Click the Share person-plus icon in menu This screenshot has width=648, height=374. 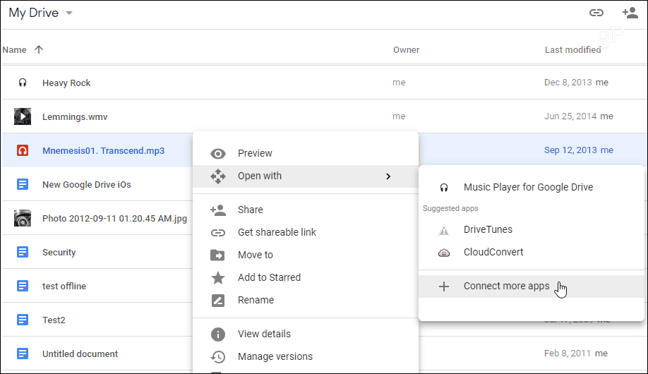tap(218, 210)
